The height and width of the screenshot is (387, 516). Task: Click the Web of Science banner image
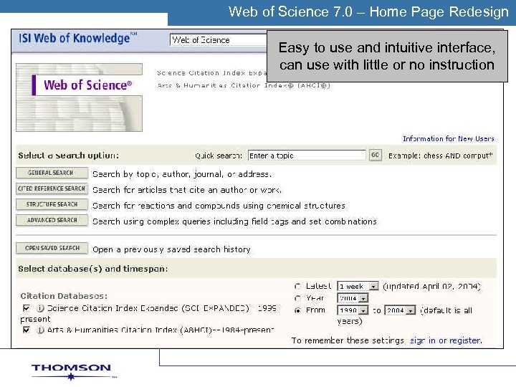[x=80, y=97]
